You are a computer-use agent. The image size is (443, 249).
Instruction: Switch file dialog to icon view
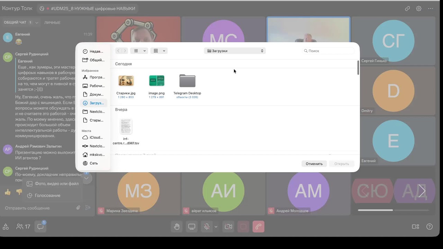(x=139, y=51)
